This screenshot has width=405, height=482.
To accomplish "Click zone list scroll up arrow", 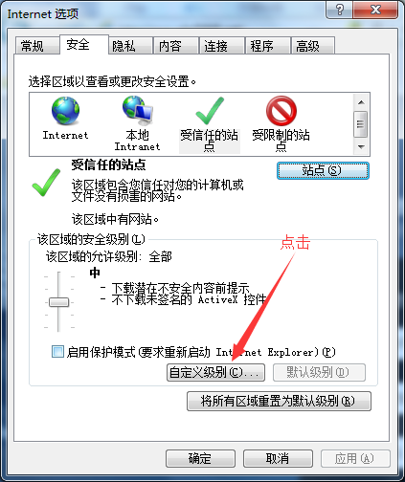I will [x=361, y=102].
